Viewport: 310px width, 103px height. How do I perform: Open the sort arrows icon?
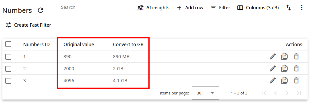point(288,8)
